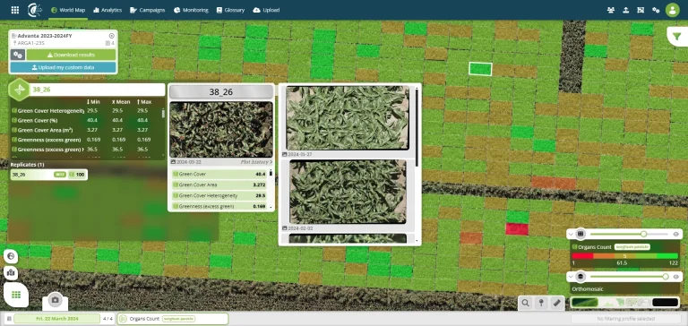Sort by Max column
Image resolution: width=688 pixels, height=326 pixels.
[144, 102]
